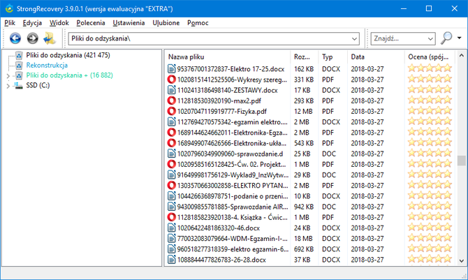
Task: Click the scrollbar up arrow
Action: (x=461, y=56)
